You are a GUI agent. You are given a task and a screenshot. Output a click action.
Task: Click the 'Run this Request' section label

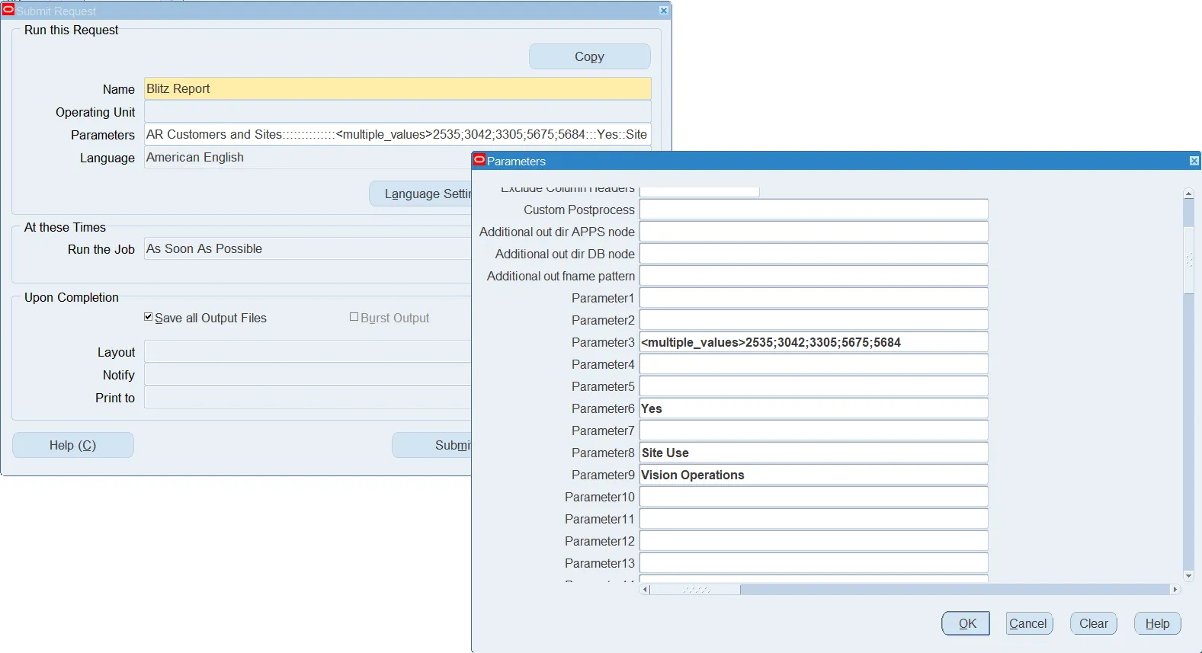[x=72, y=30]
